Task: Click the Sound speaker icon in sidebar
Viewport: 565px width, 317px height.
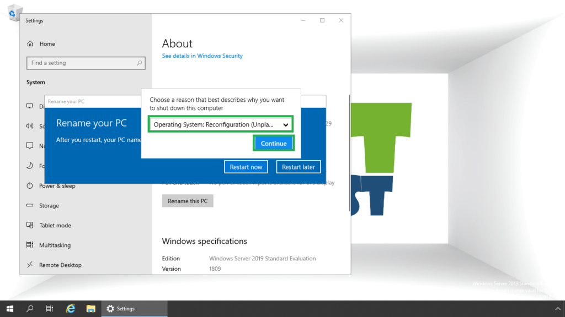Action: (x=30, y=126)
